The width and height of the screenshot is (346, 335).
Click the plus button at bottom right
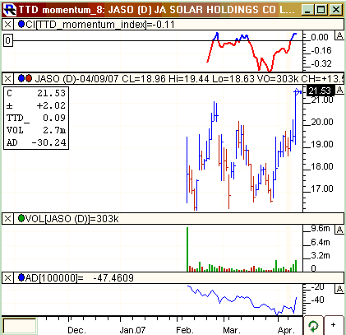point(334,325)
